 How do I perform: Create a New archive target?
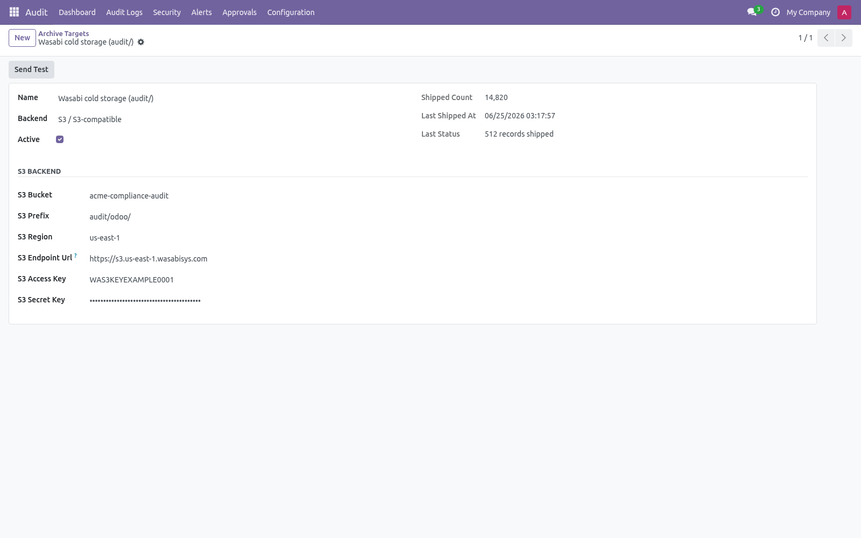click(22, 38)
